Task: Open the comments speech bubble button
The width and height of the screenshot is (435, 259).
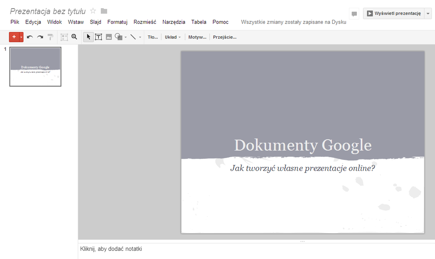Action: click(x=354, y=13)
